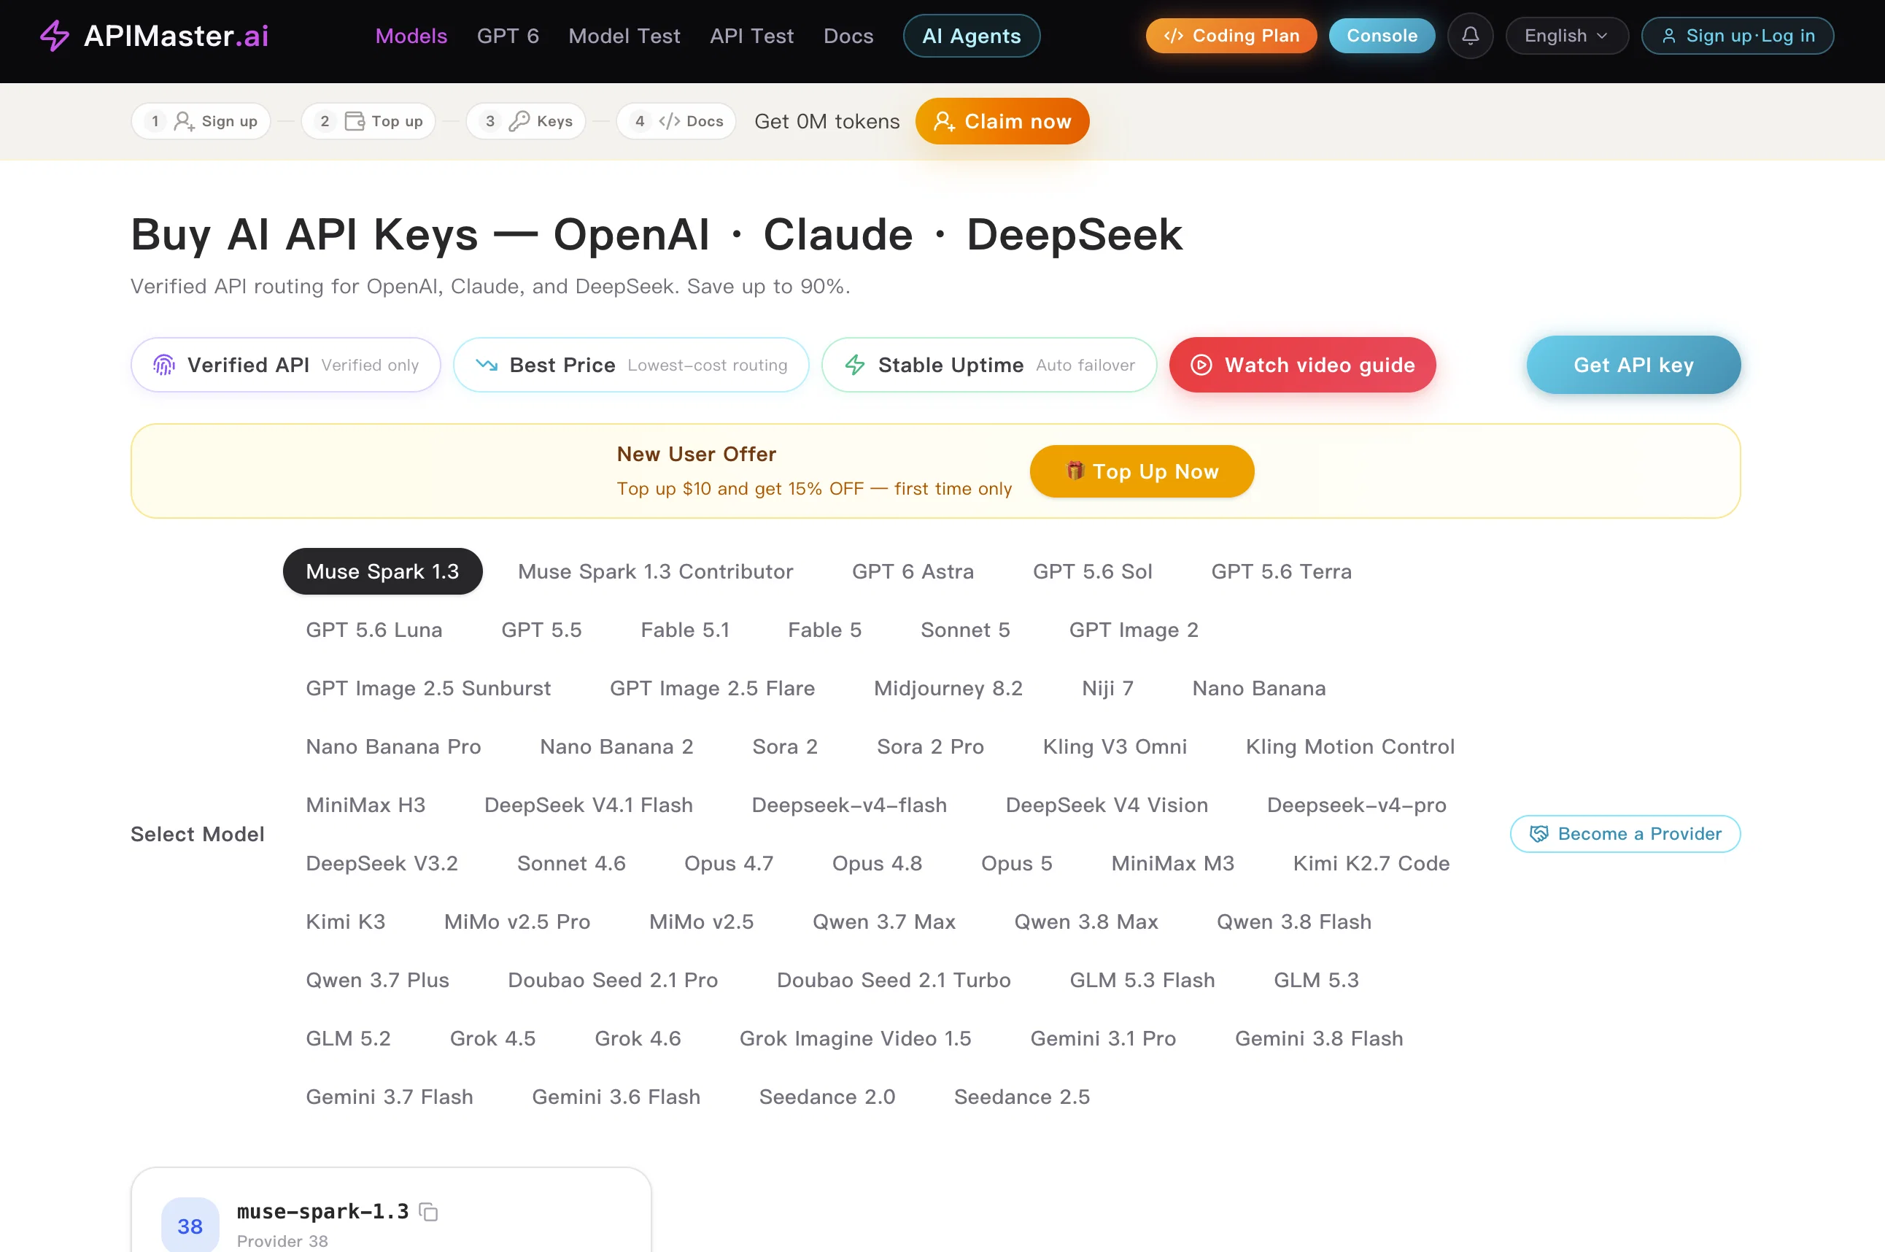
Task: Open AI Agents page
Action: [x=972, y=36]
